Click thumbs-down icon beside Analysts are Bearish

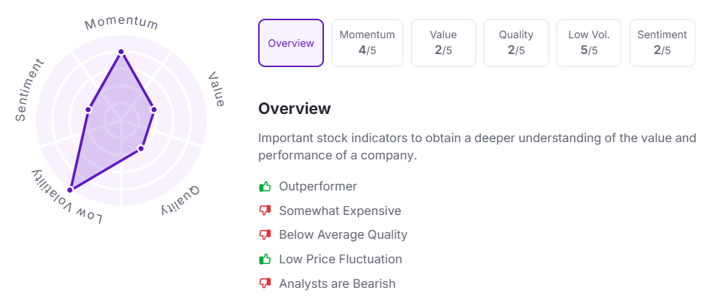pyautogui.click(x=265, y=283)
